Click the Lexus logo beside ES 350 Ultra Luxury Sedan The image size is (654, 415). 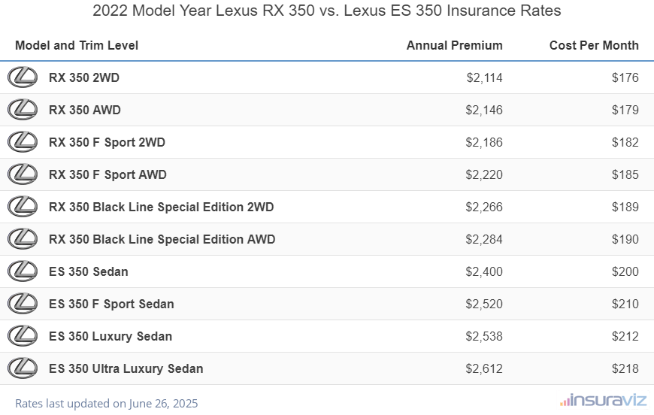pos(23,368)
